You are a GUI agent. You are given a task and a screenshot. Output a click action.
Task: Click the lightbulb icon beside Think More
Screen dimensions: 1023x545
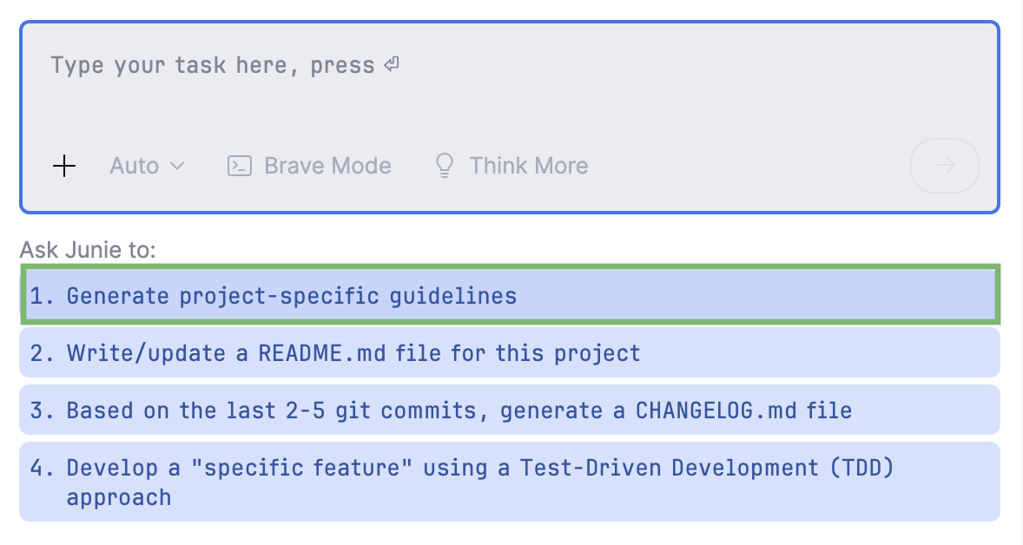click(x=445, y=165)
